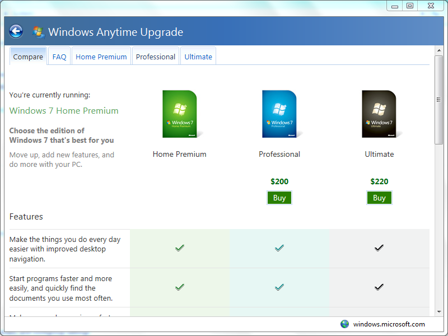Screen dimensions: 448x336
Task: Select the Compare tab
Action: click(28, 57)
